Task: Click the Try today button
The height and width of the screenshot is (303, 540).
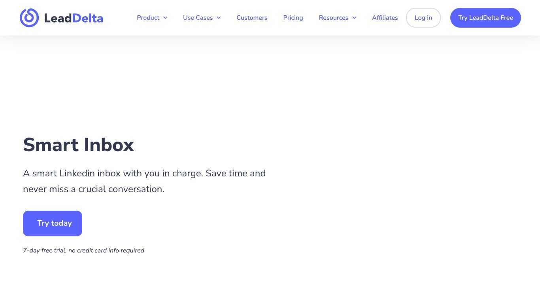Action: coord(53,223)
